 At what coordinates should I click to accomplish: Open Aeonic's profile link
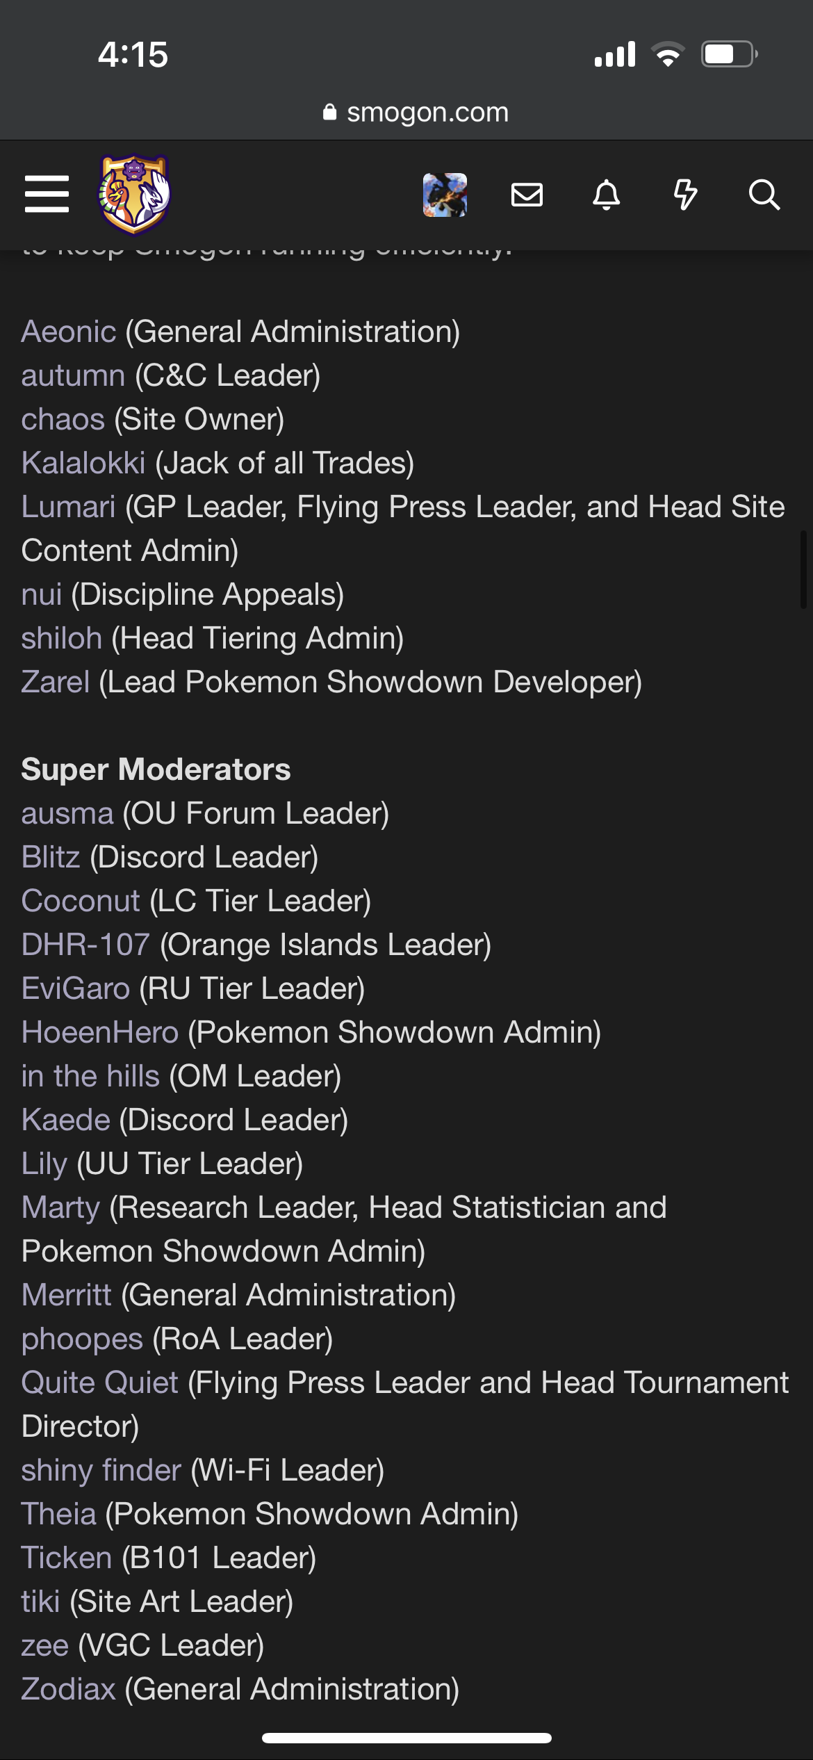(68, 332)
